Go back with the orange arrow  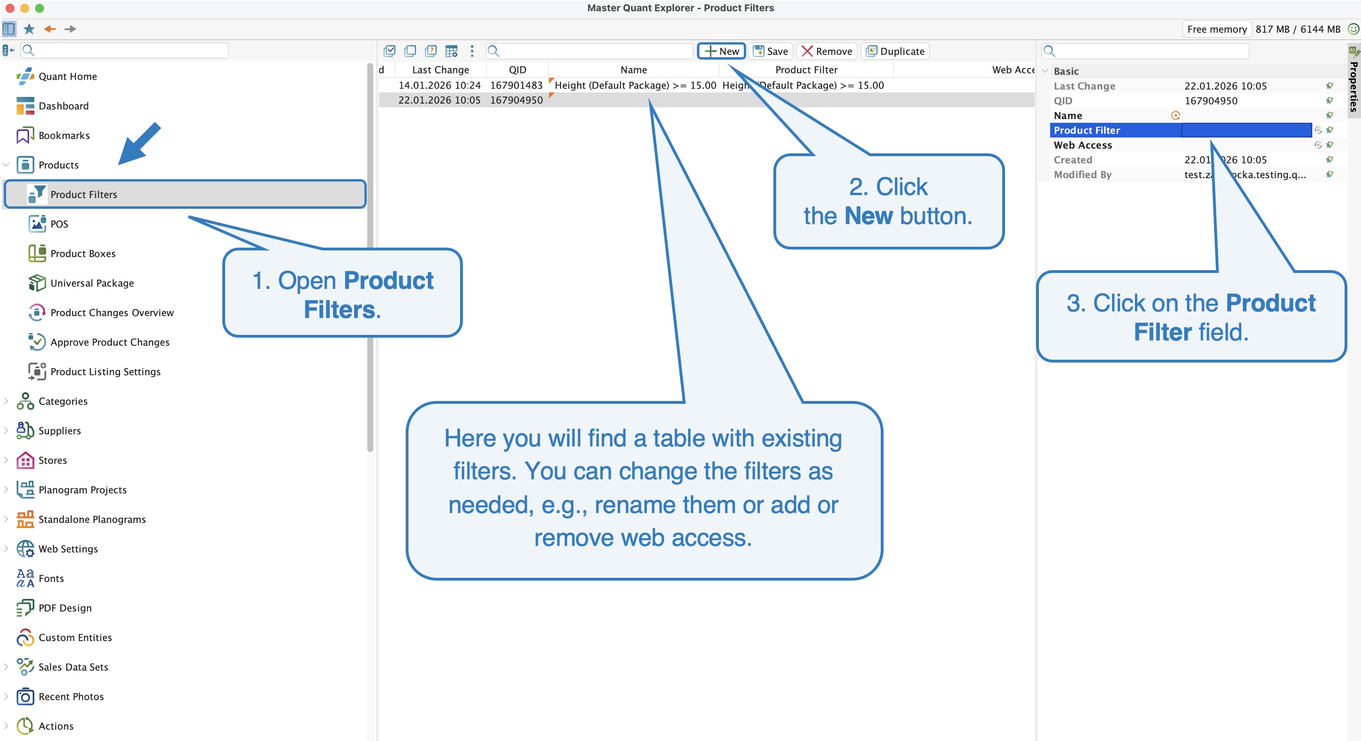pyautogui.click(x=50, y=29)
